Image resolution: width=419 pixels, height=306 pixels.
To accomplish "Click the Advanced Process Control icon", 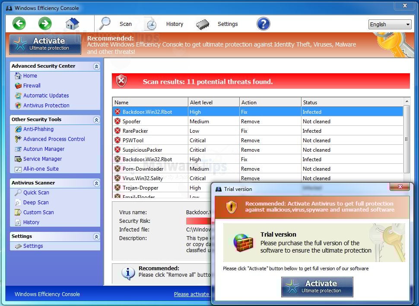I will point(18,139).
